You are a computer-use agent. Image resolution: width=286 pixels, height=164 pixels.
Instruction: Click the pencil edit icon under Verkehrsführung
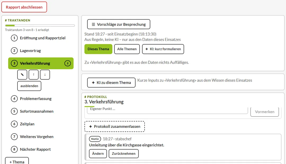click(22, 74)
